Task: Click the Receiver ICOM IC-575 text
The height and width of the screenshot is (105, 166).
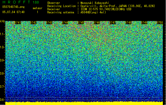Action: pyautogui.click(x=106, y=9)
